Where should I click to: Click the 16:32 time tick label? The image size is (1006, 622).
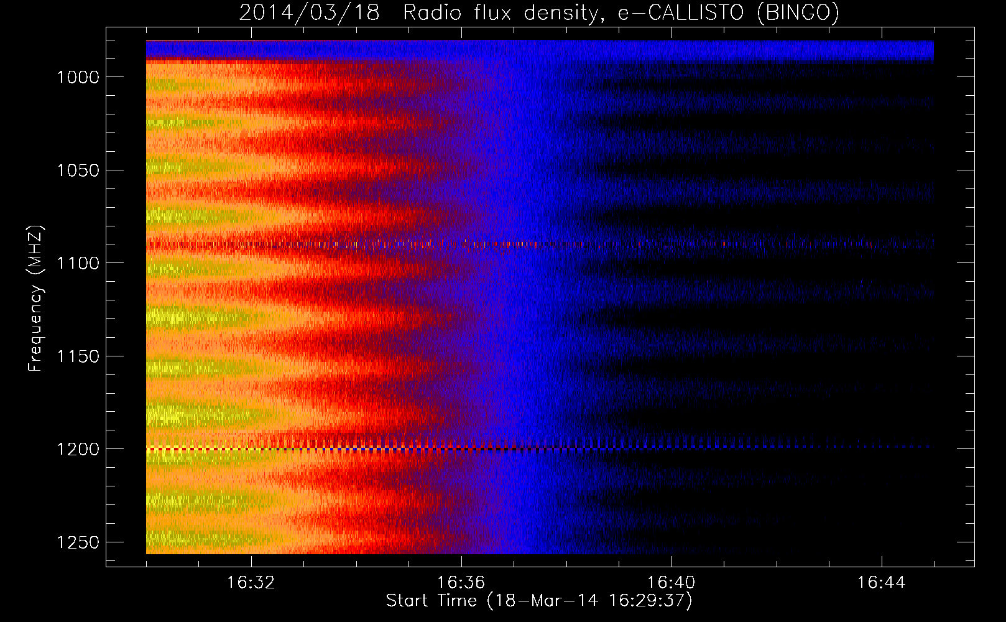click(x=251, y=583)
